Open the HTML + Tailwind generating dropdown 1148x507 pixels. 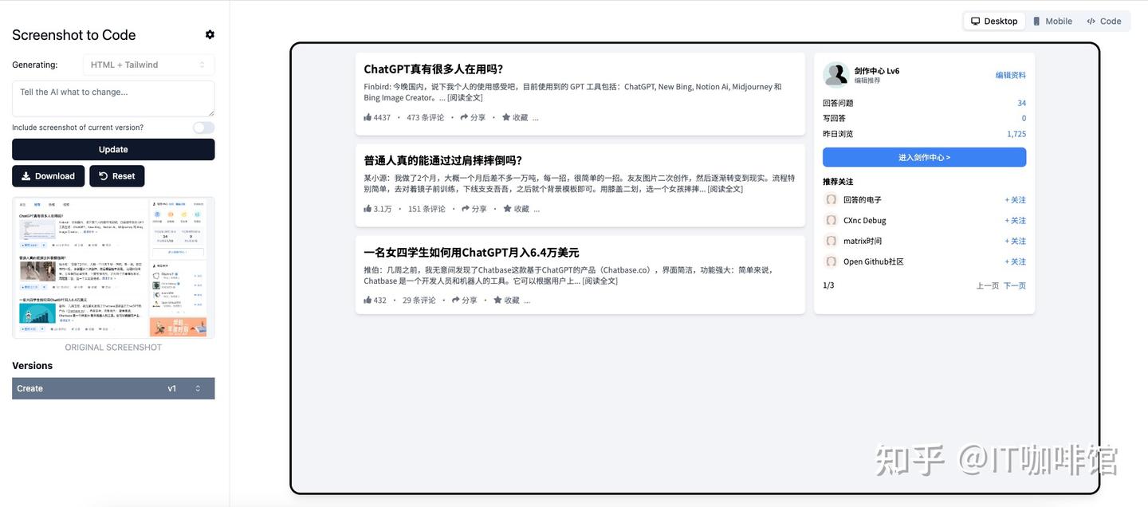coord(148,65)
